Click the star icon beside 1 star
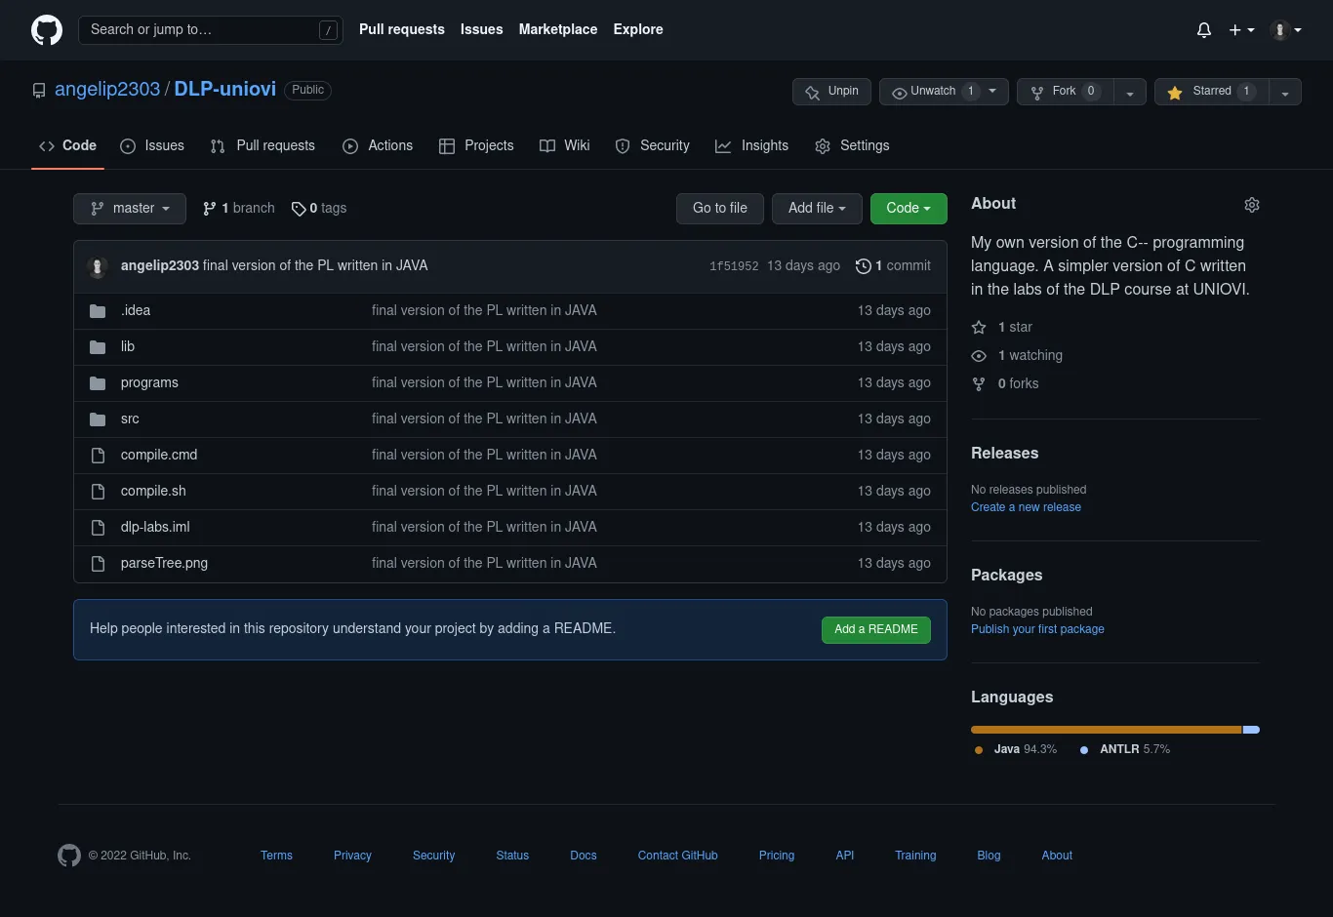Screen dimensions: 1333x917 [x=979, y=328]
